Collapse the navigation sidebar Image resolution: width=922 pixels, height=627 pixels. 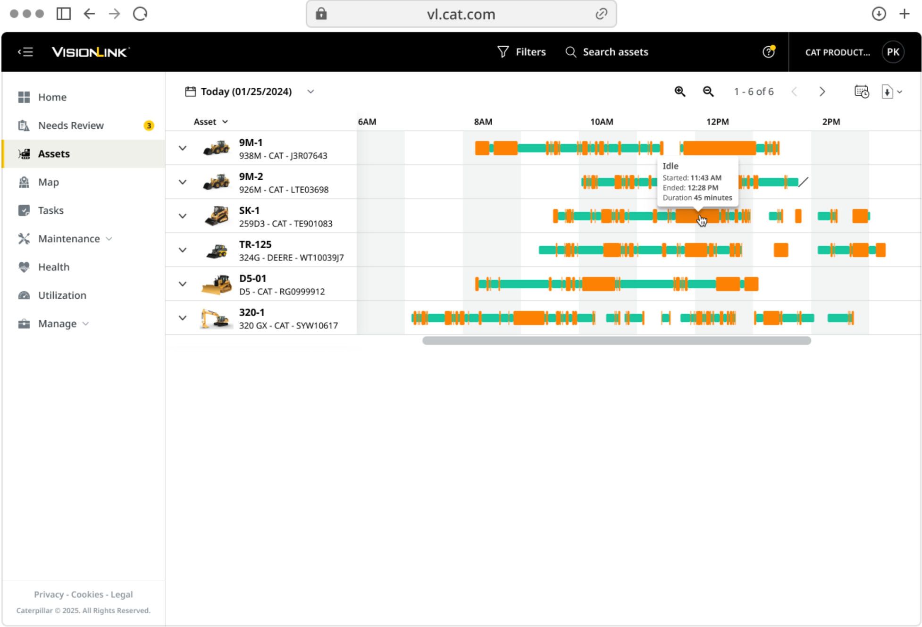tap(25, 52)
